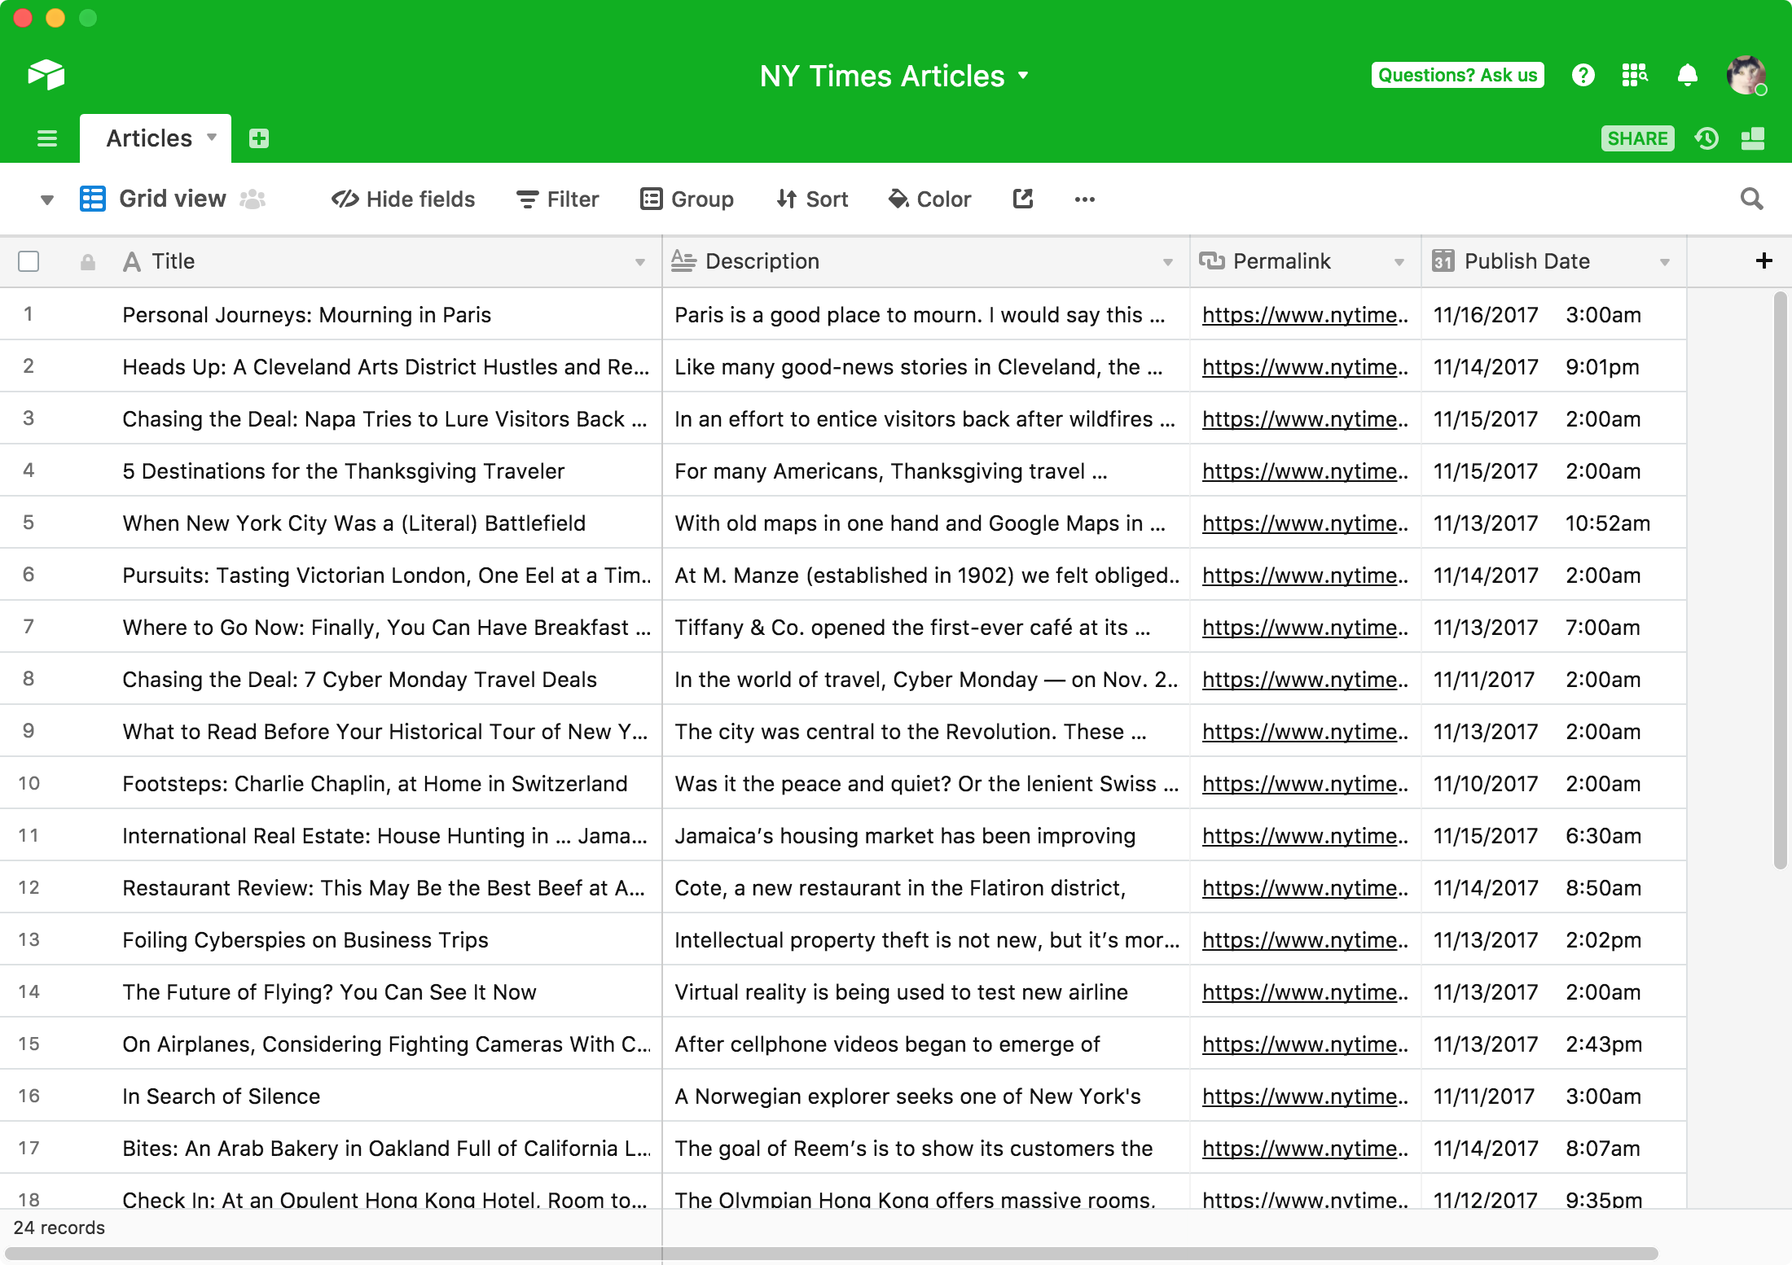Open permalink for Mourning in Paris
The height and width of the screenshot is (1265, 1792).
click(1305, 315)
